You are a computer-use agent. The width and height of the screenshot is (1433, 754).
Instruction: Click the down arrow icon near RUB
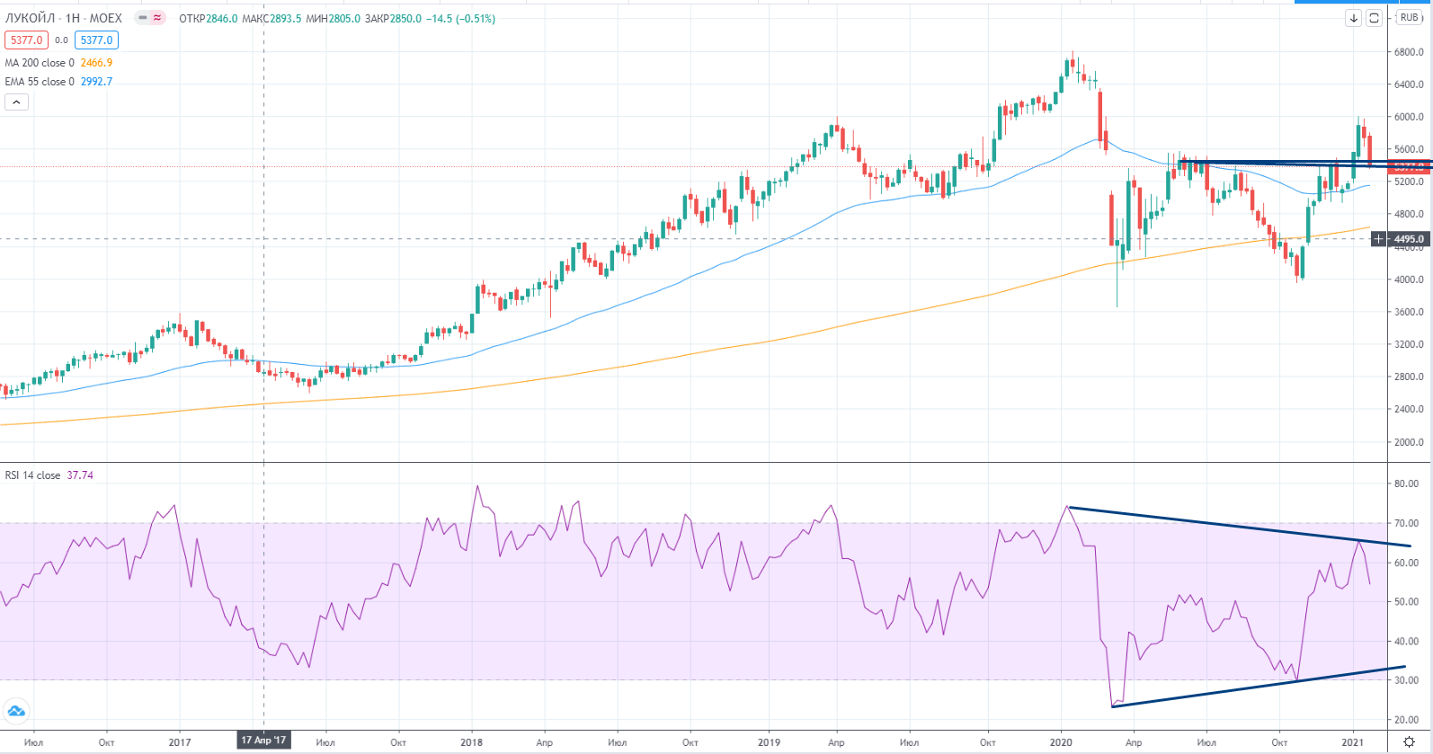coord(1353,18)
